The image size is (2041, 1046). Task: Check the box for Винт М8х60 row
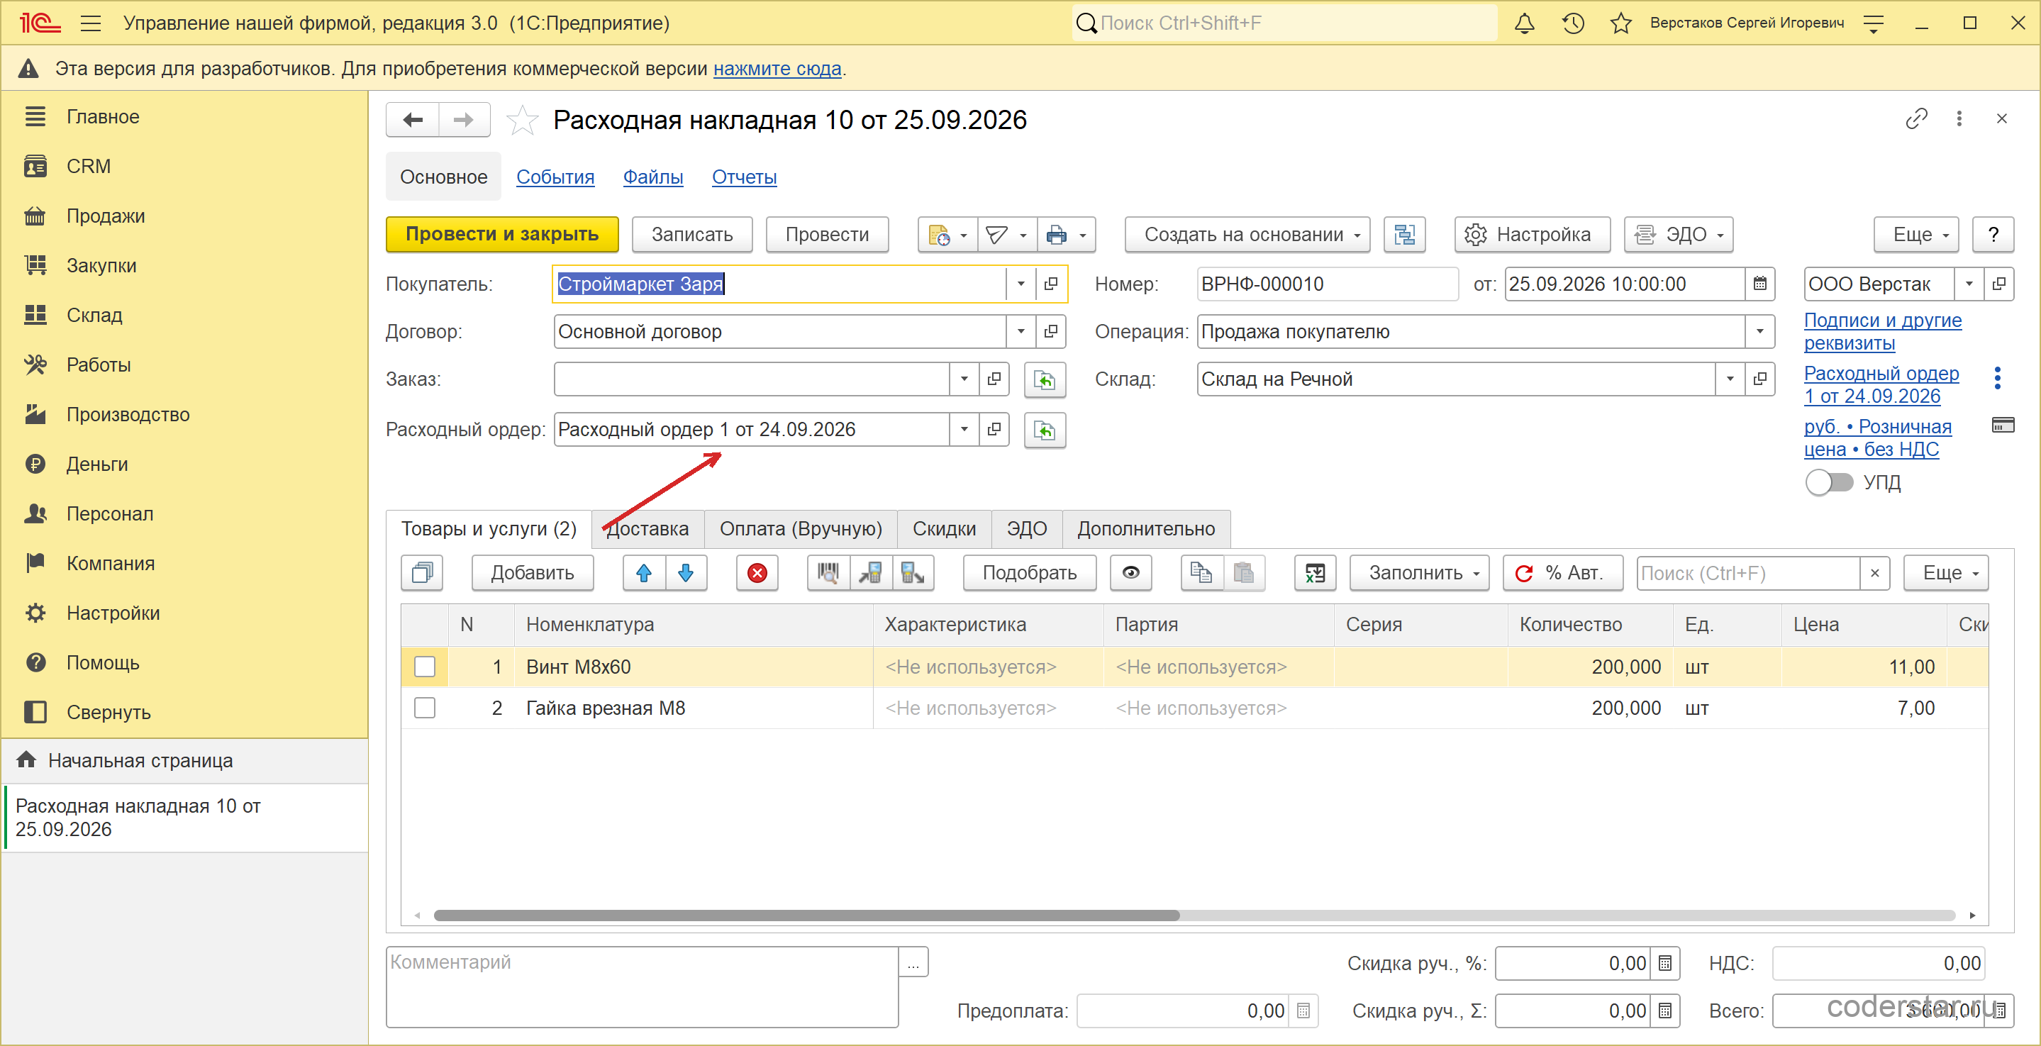tap(425, 667)
